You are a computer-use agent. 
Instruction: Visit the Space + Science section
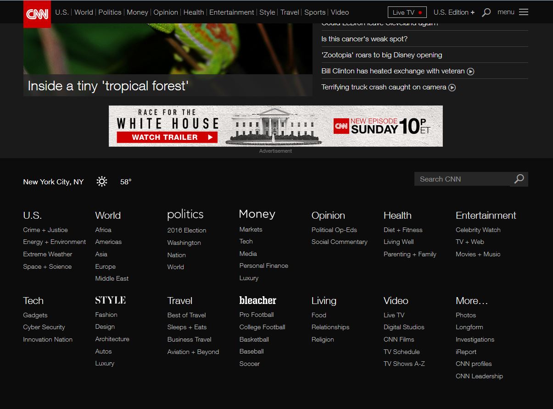coord(47,266)
